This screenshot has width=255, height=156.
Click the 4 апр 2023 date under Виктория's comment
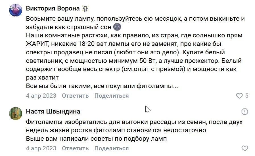41,96
